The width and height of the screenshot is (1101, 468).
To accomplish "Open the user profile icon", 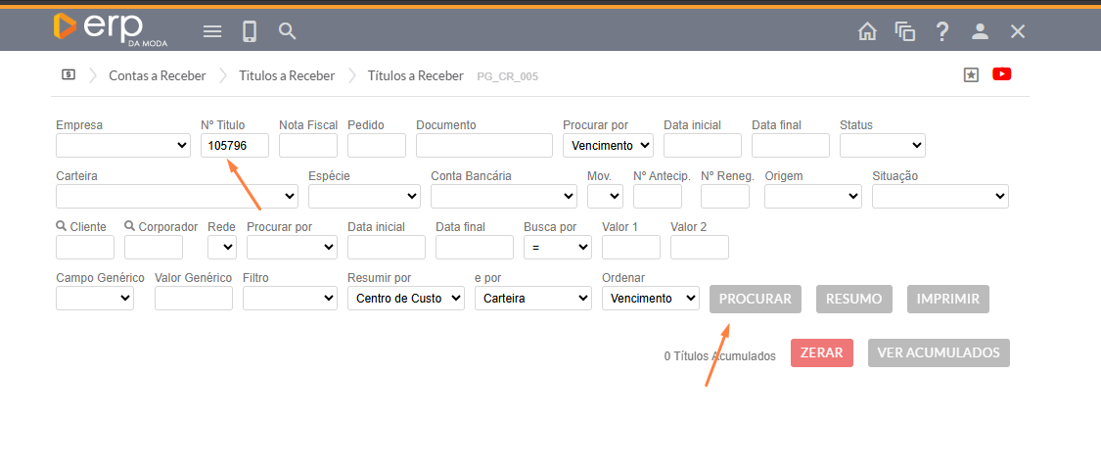I will click(x=980, y=31).
